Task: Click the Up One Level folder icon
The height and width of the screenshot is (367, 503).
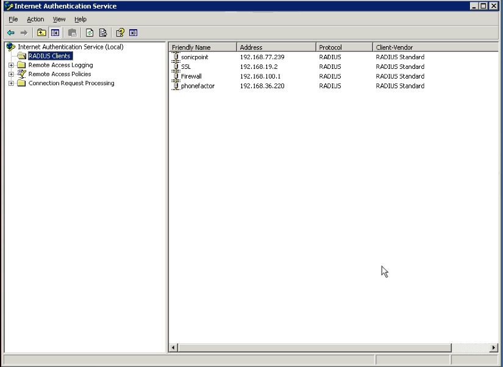Action: click(41, 33)
